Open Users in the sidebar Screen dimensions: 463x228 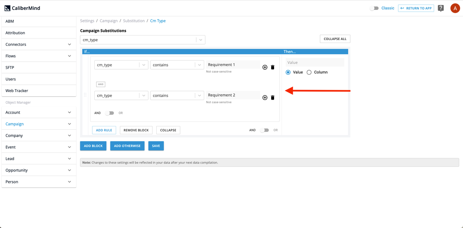39,79
